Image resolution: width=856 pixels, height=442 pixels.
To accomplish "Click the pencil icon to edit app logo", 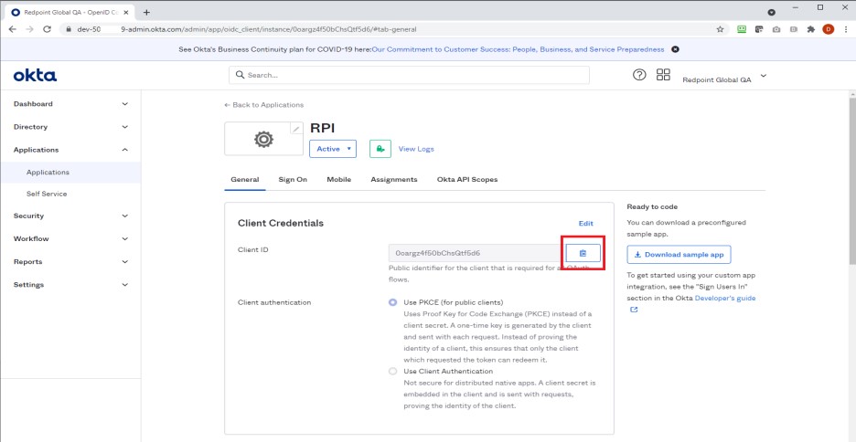I will tap(295, 130).
